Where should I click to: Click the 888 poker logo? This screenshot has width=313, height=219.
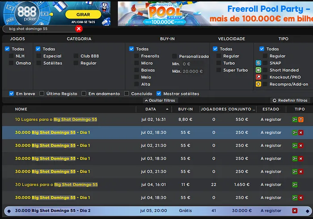(27, 13)
